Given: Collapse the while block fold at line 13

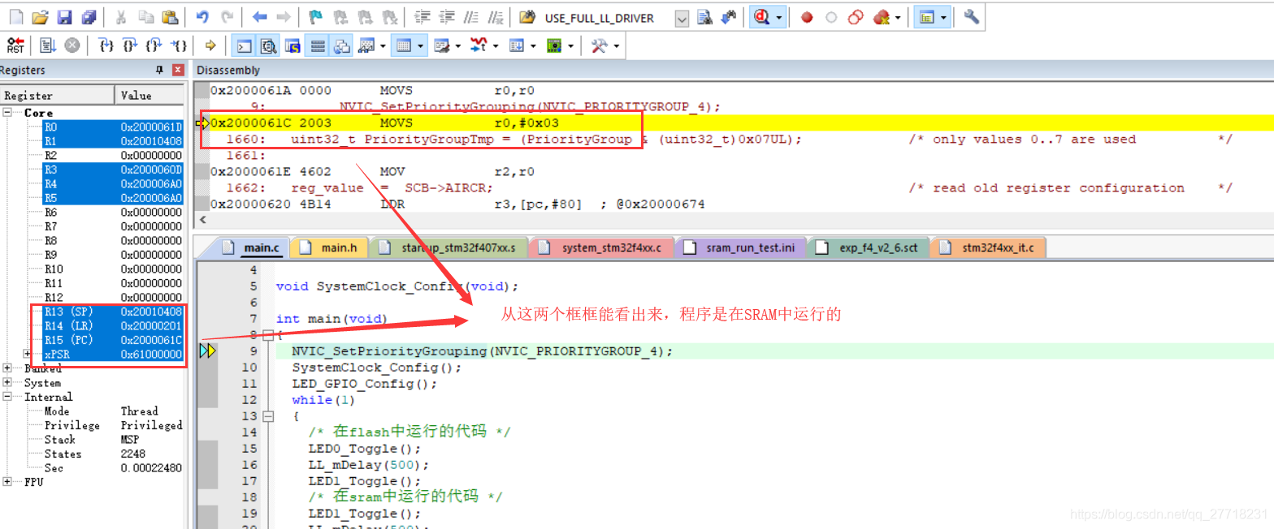Looking at the screenshot, I should pyautogui.click(x=268, y=416).
